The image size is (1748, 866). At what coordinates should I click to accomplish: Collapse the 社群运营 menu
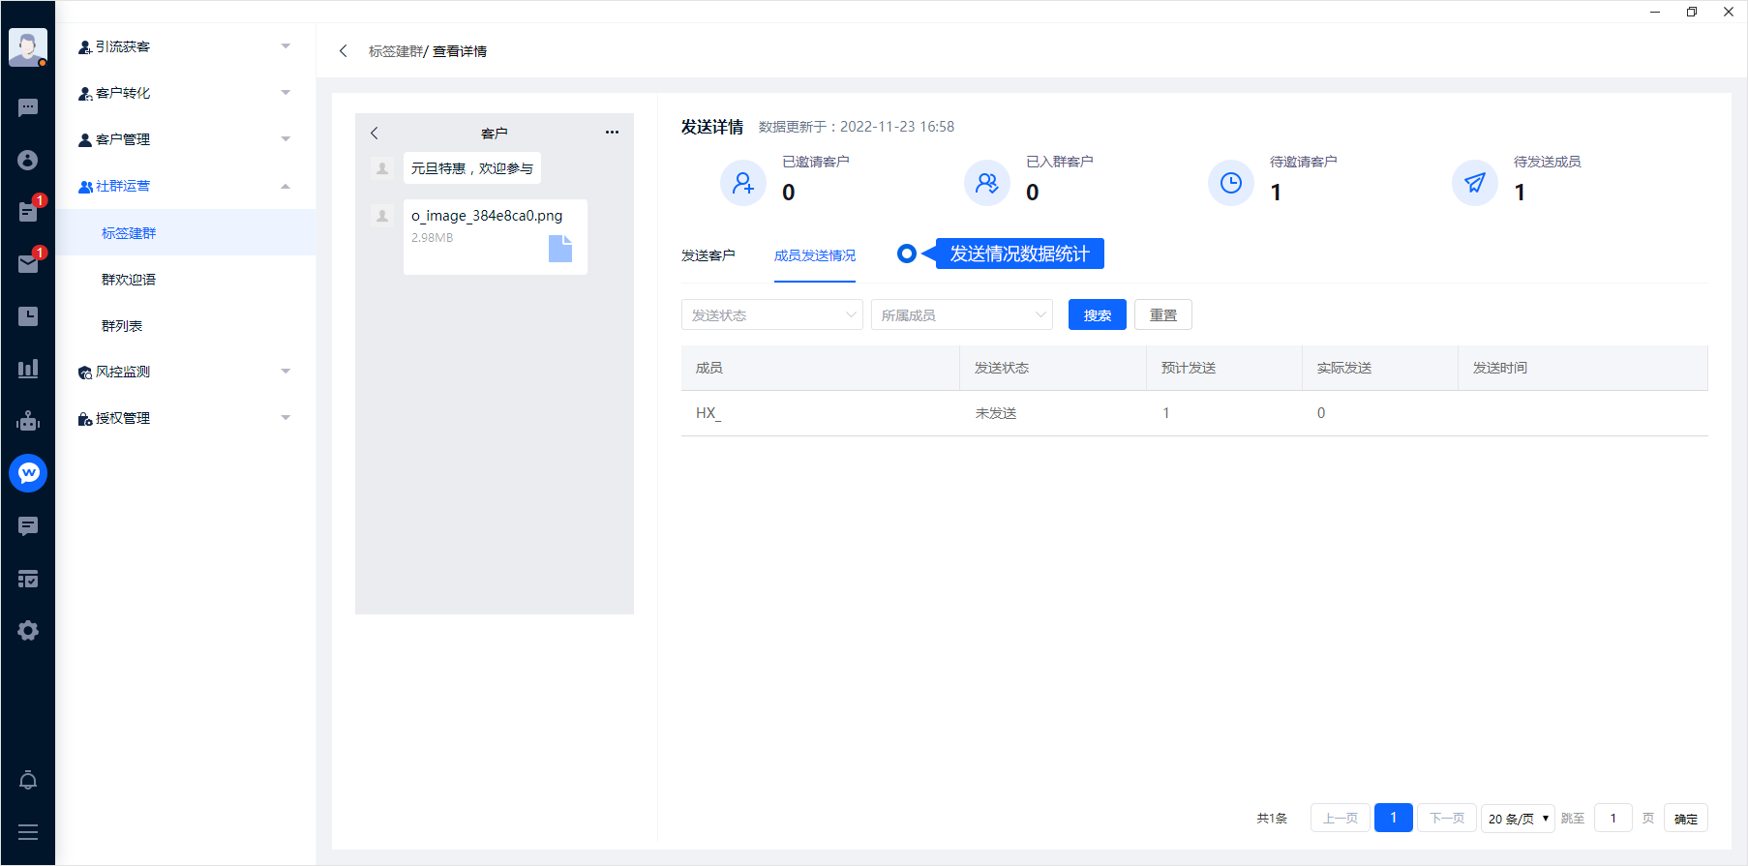185,186
